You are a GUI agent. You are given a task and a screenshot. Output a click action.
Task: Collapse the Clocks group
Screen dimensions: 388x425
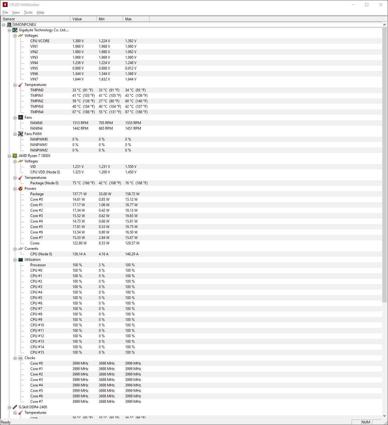click(x=15, y=358)
